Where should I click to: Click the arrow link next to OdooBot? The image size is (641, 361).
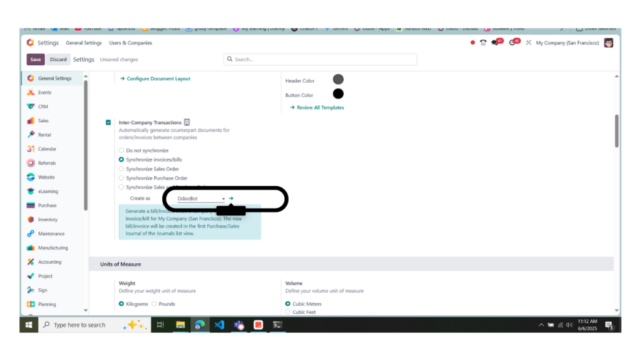click(231, 198)
